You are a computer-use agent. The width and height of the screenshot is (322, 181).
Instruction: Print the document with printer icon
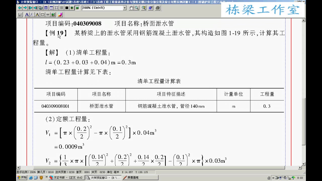click(x=157, y=8)
